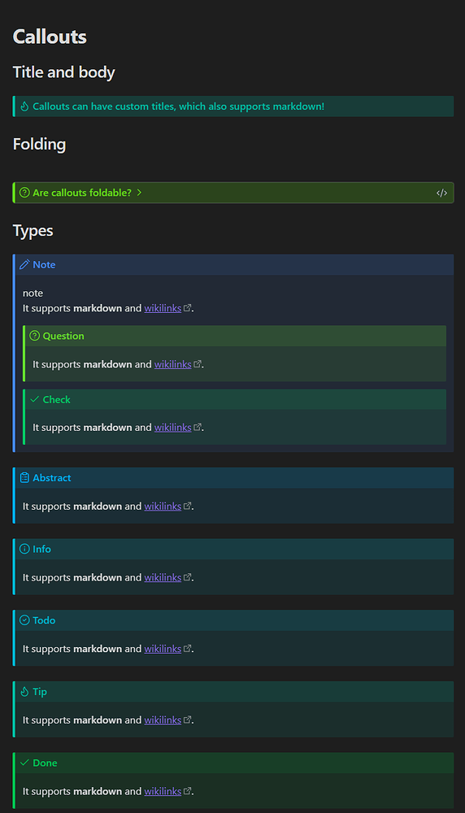465x813 pixels.
Task: Click the 'Callouts' page heading
Action: coord(50,37)
